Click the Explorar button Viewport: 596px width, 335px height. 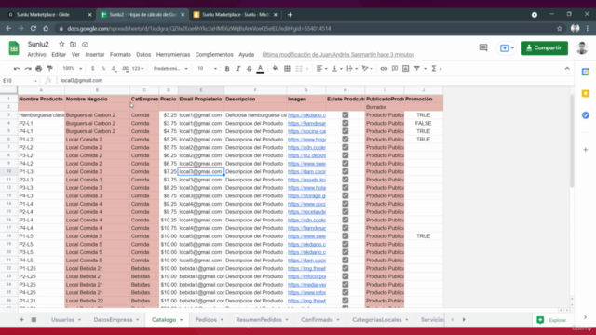[552, 320]
